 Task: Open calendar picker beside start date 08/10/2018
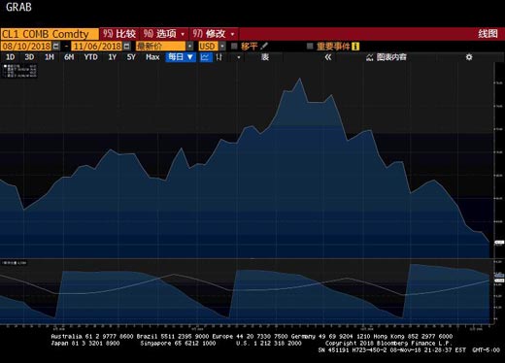56,47
